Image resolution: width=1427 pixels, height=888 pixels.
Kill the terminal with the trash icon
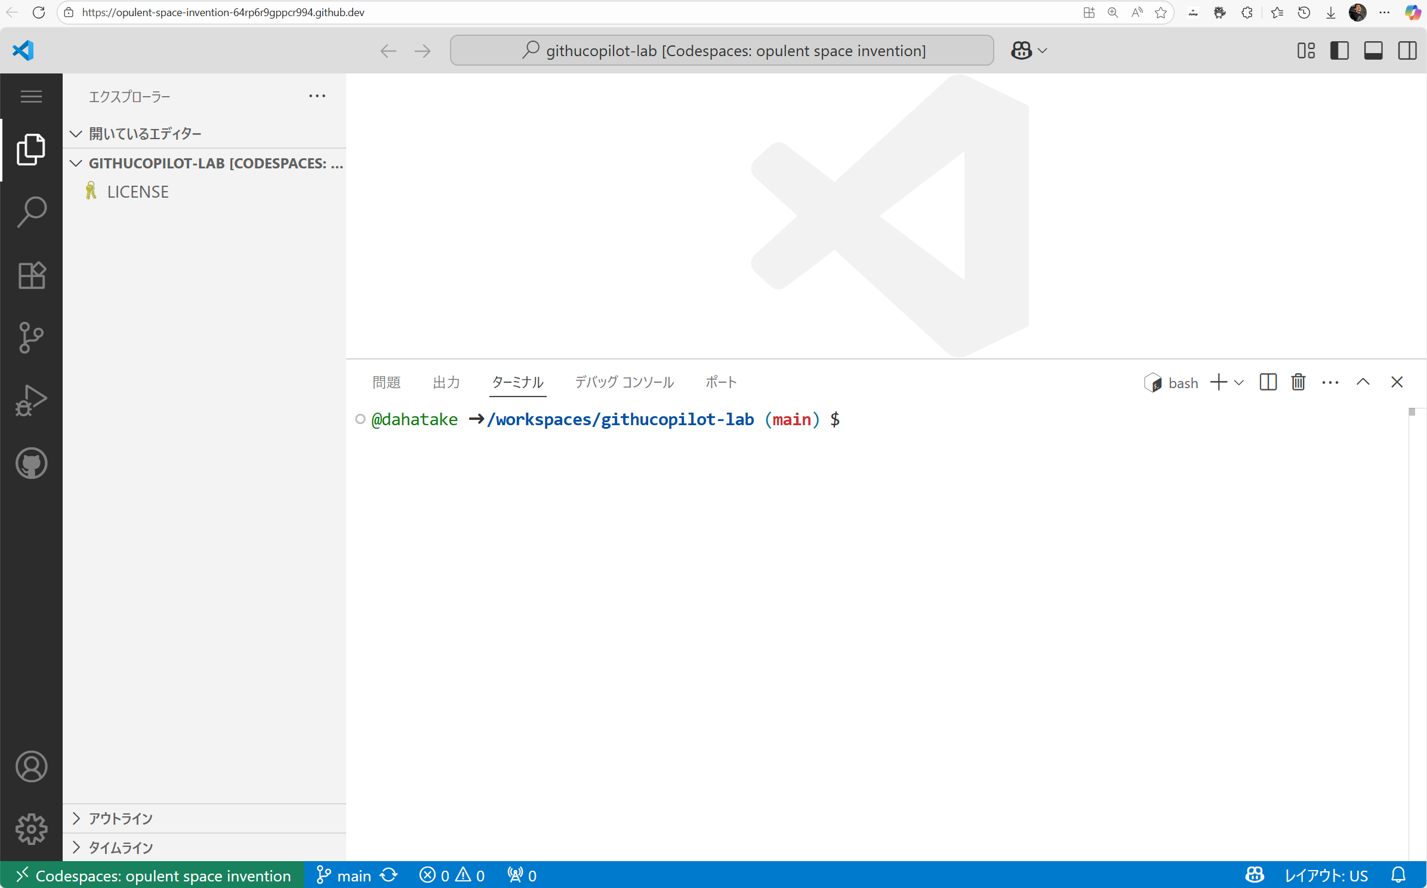1297,382
